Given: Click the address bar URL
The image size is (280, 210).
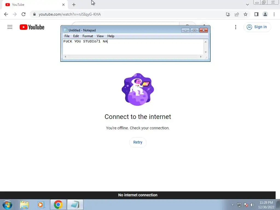Looking at the screenshot, I should [x=70, y=14].
